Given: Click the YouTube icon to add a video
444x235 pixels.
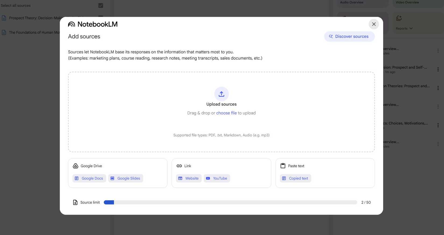Looking at the screenshot, I should 208,178.
